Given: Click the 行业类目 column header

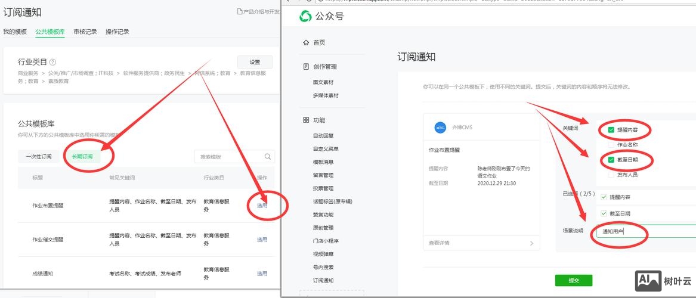Looking at the screenshot, I should pyautogui.click(x=214, y=178).
